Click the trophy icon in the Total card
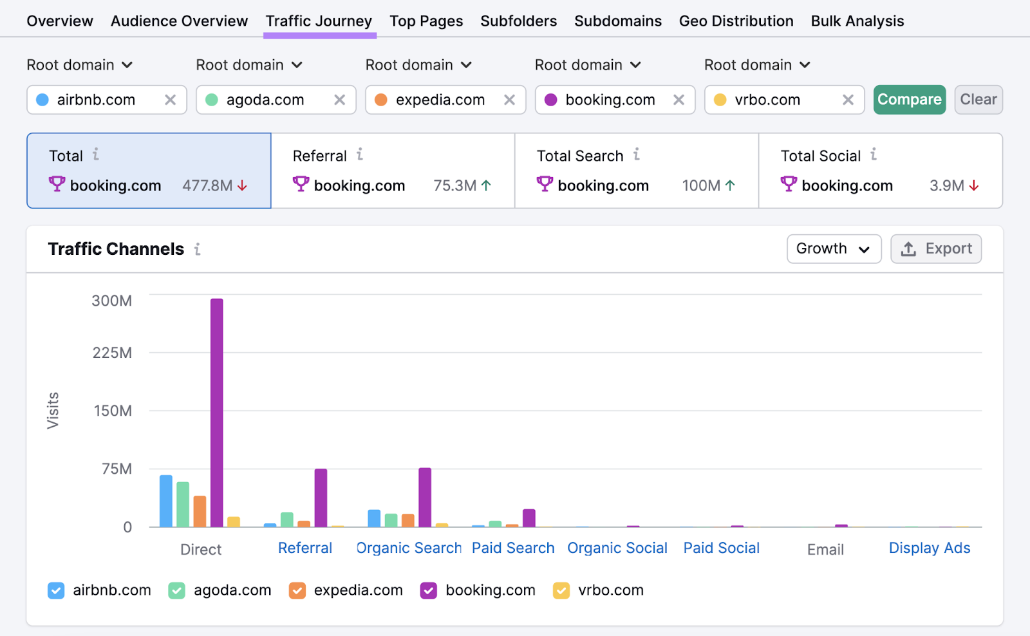The height and width of the screenshot is (636, 1030). (57, 185)
